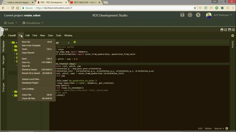Open the Goto menu
This screenshot has height=132, width=236.
click(51, 36)
